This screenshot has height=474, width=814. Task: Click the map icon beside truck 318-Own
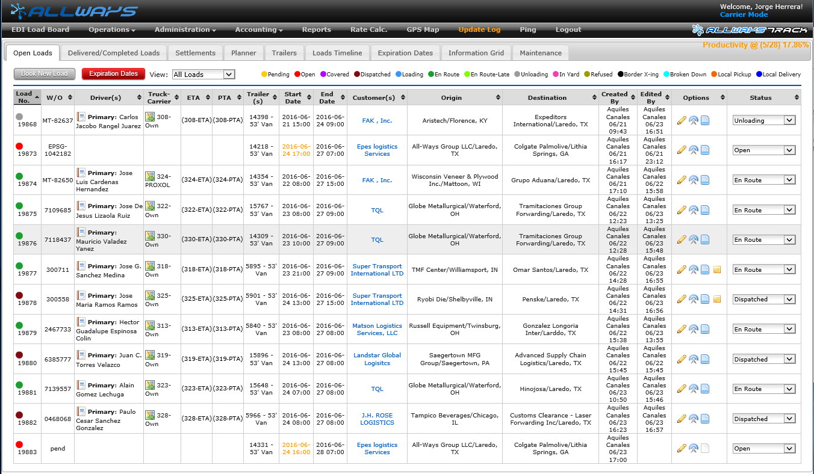(150, 266)
